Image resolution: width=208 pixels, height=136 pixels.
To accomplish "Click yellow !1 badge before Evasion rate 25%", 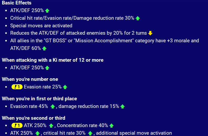I will tap(17, 87).
